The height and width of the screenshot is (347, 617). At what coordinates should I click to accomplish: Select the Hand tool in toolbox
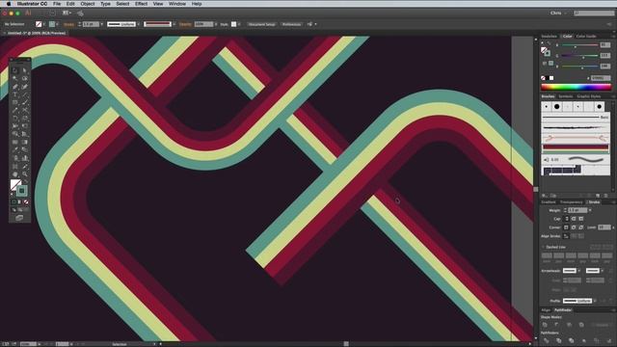tap(14, 173)
